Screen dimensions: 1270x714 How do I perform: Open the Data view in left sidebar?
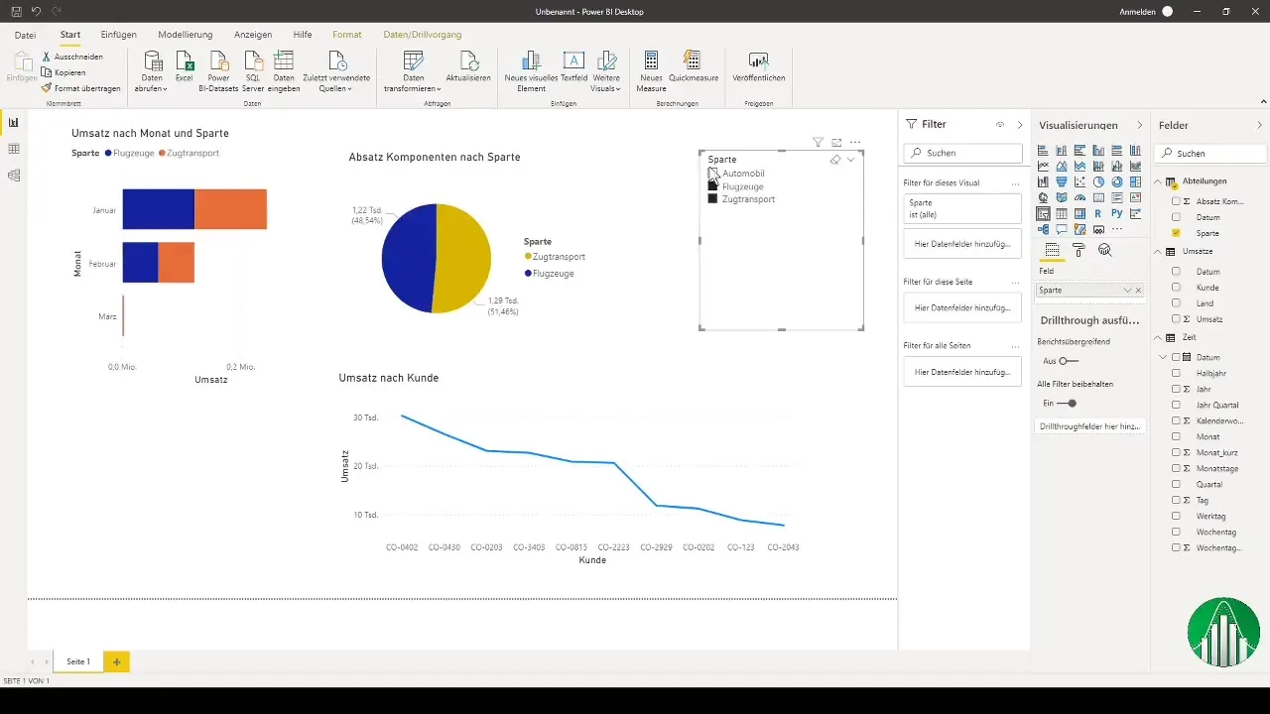(x=14, y=149)
